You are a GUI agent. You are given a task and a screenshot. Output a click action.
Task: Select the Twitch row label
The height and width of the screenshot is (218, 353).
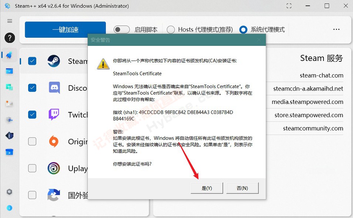(x=78, y=115)
